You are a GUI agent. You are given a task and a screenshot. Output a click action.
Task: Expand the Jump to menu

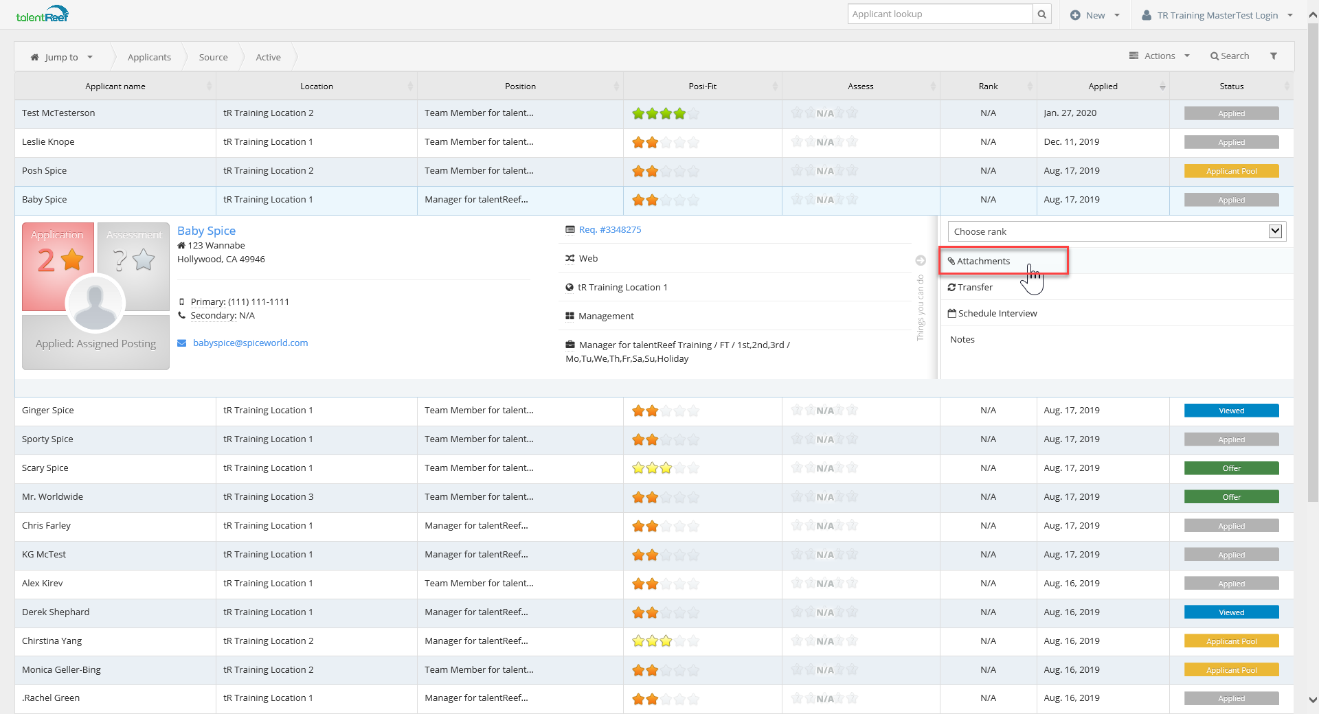point(62,58)
